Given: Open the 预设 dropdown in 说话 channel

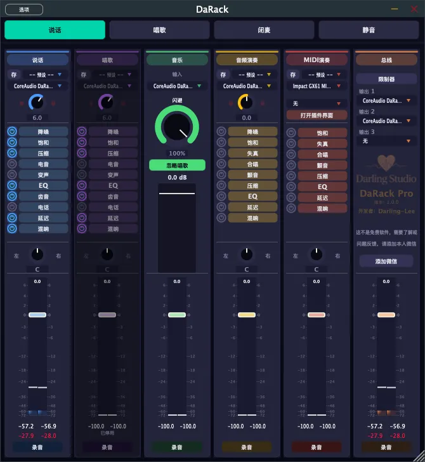Looking at the screenshot, I should (45, 75).
